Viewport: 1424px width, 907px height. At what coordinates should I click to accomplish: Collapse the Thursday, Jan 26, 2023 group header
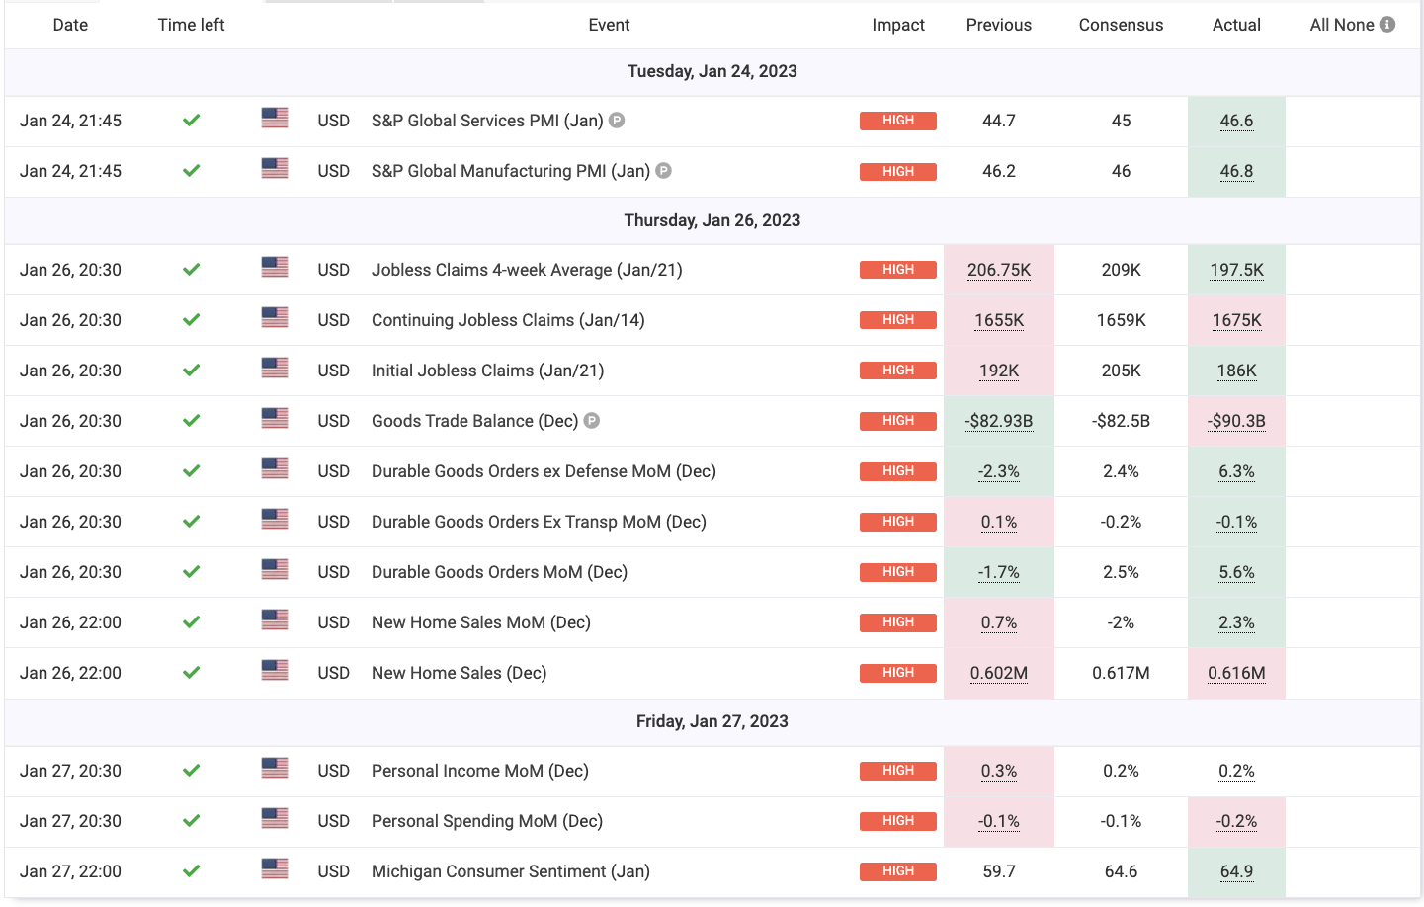712,219
